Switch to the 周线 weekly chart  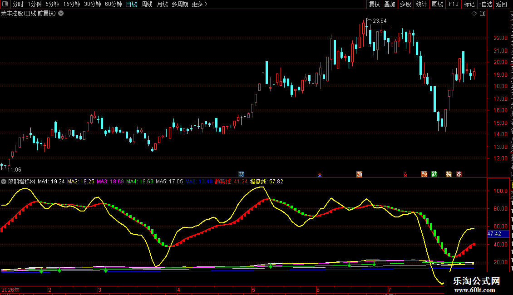(147, 4)
